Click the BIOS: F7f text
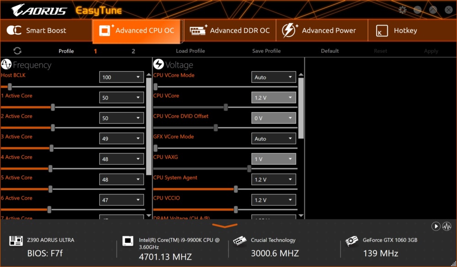This screenshot has height=267, width=457. pos(45,253)
